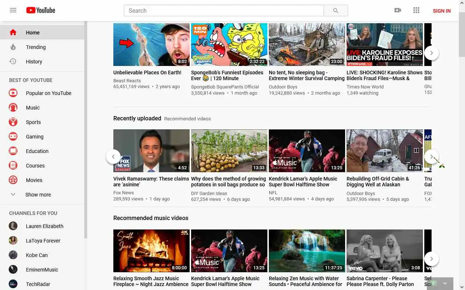Screen dimensions: 465x290
Task: Click the Trending flame icon
Action: click(x=13, y=47)
